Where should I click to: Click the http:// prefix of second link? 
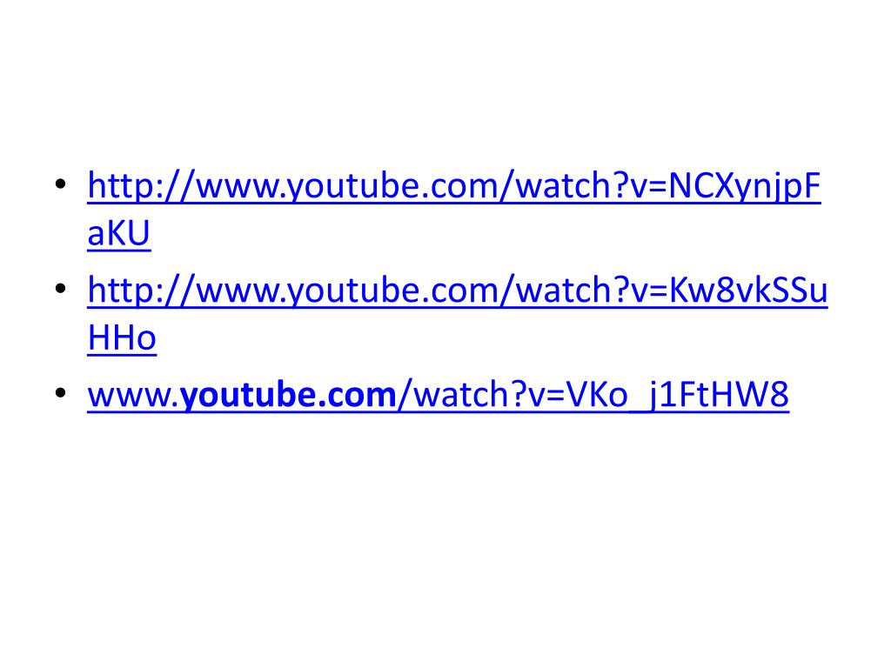(141, 291)
